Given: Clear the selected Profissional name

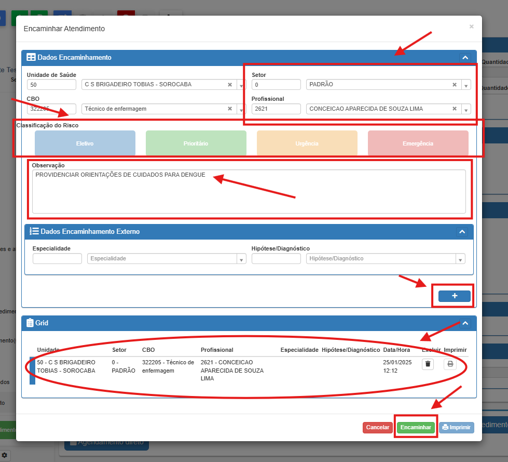Looking at the screenshot, I should 455,109.
